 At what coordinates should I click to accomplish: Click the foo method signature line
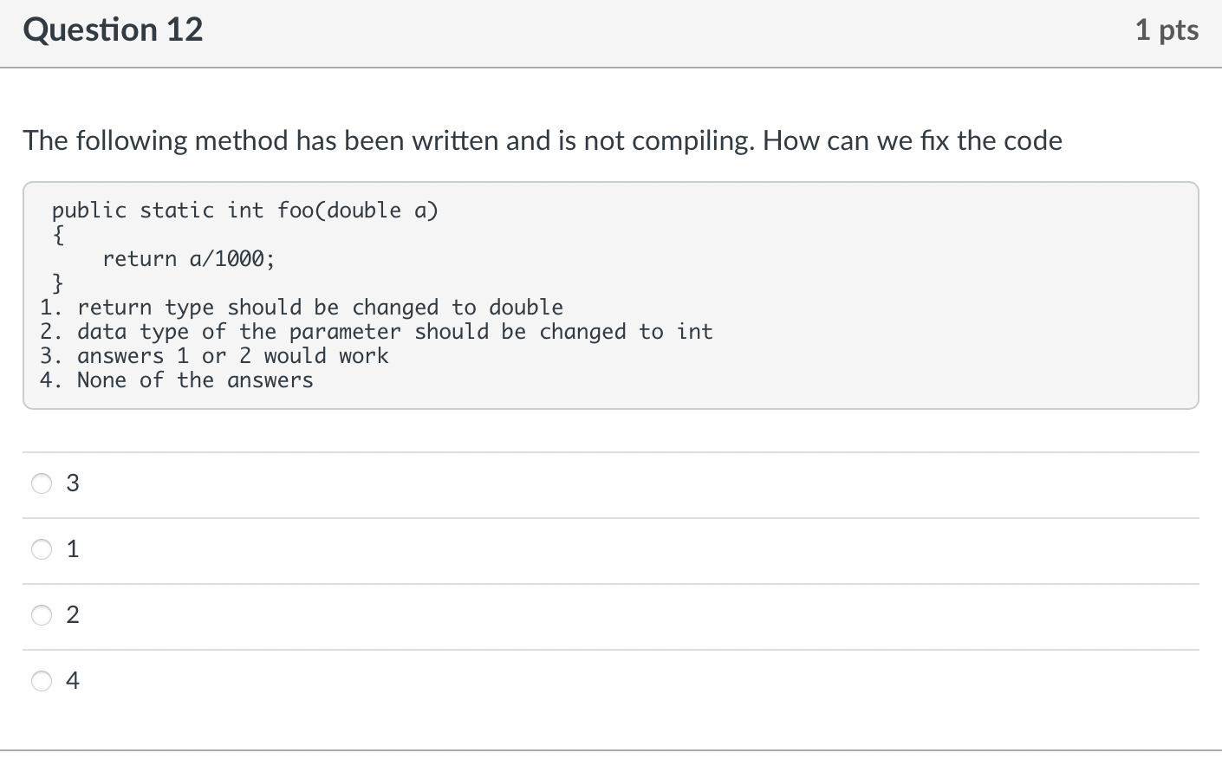245,211
